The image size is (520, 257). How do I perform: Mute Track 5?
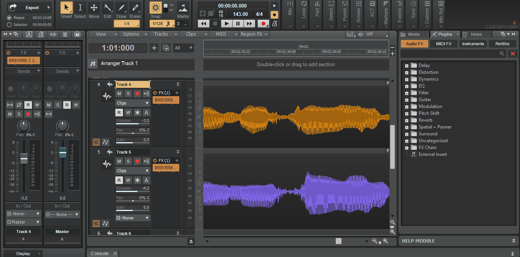pos(119,161)
